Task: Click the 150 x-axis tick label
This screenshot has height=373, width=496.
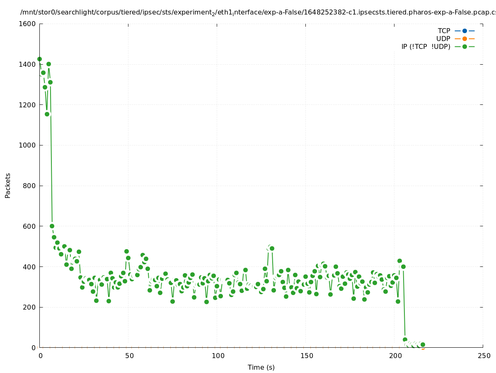Action: click(x=306, y=356)
